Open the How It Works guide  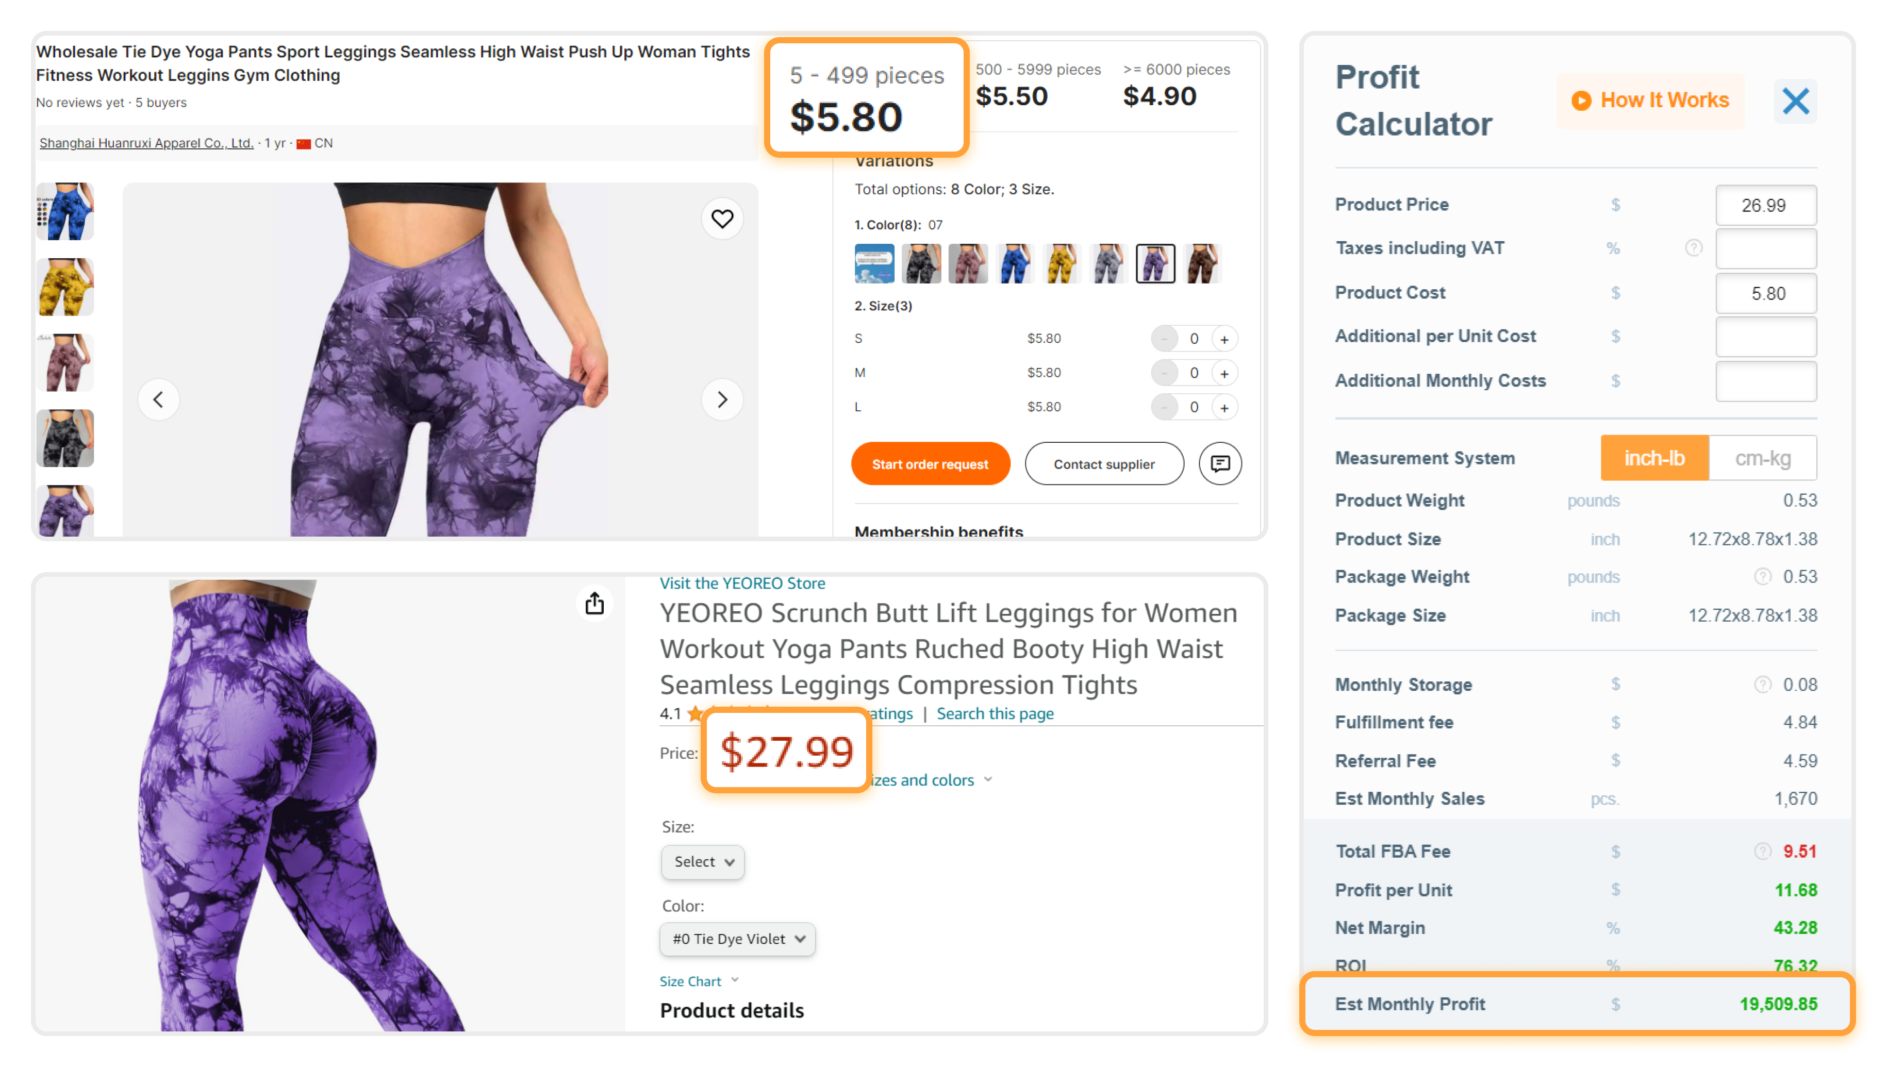point(1649,101)
